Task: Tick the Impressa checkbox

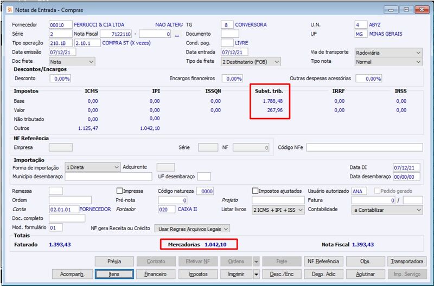Action: 119,191
